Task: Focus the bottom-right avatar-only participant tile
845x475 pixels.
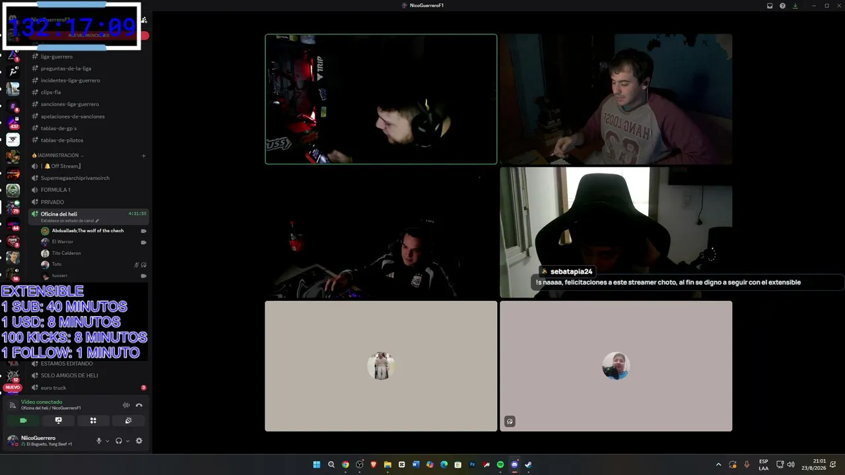Action: click(x=616, y=366)
